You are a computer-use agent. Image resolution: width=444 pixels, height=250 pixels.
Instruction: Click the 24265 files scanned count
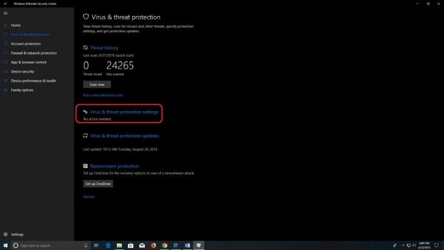pos(120,66)
